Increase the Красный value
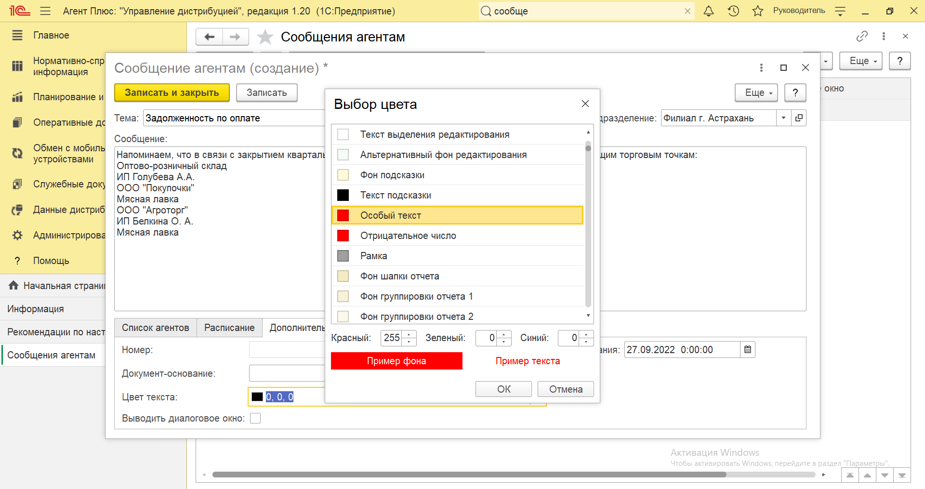The image size is (925, 489). click(x=409, y=334)
